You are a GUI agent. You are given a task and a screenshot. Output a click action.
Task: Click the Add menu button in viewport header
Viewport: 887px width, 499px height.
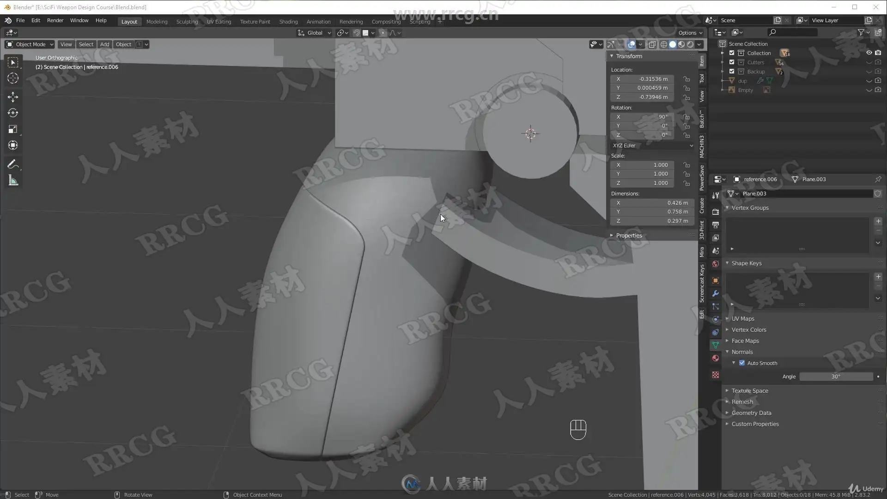click(x=104, y=44)
